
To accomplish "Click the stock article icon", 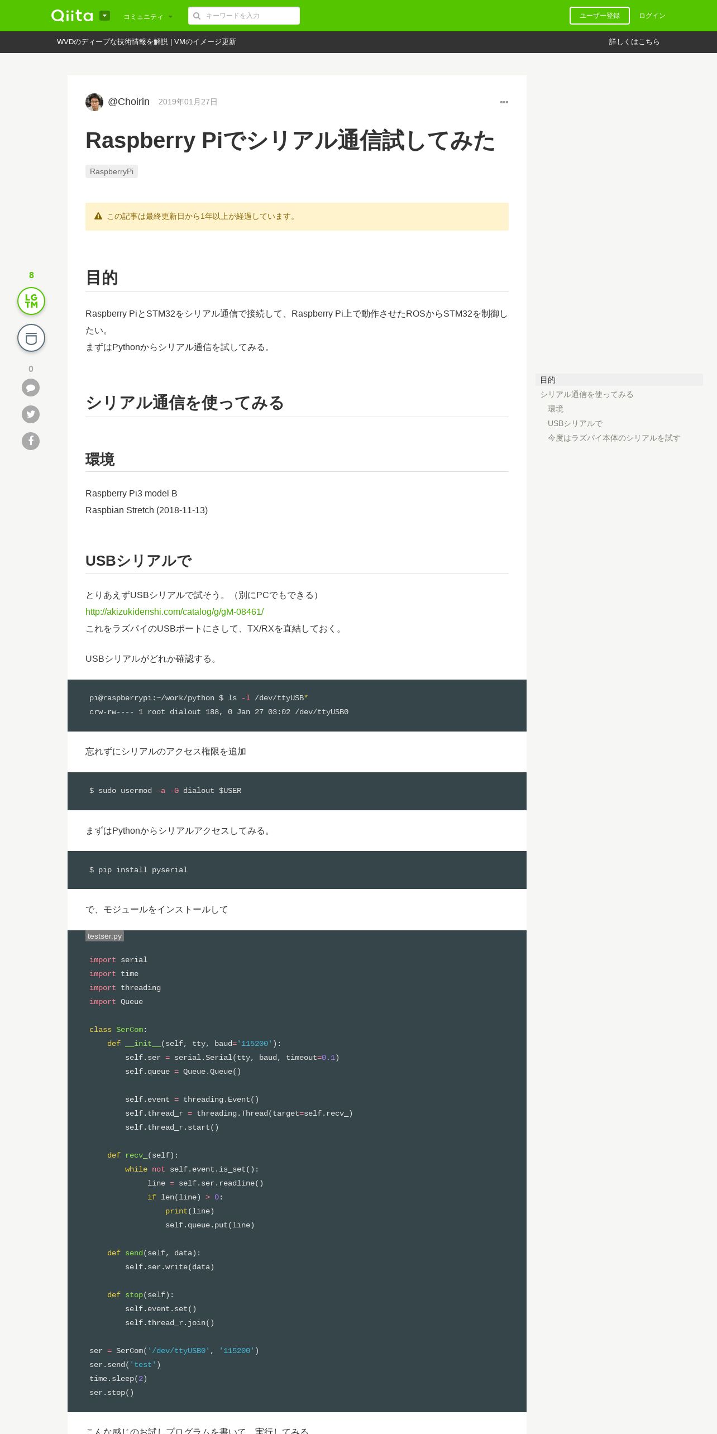I will tap(31, 338).
